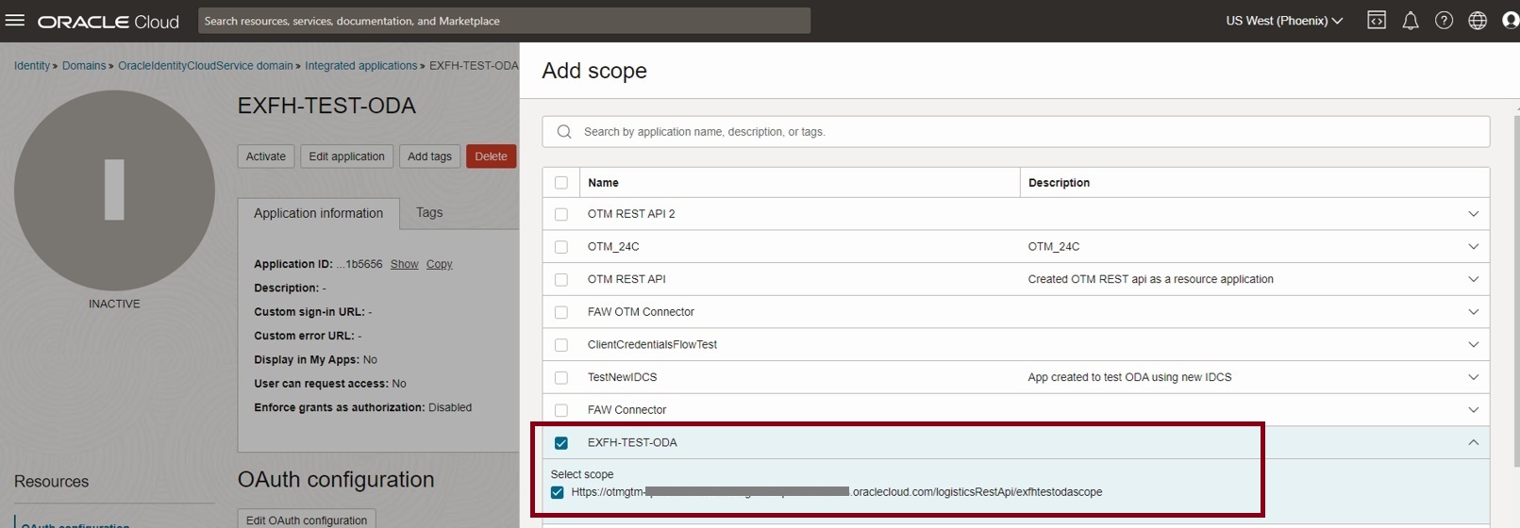Expand the ClientCredentialsFlowTest row
1520x528 pixels.
[1474, 345]
